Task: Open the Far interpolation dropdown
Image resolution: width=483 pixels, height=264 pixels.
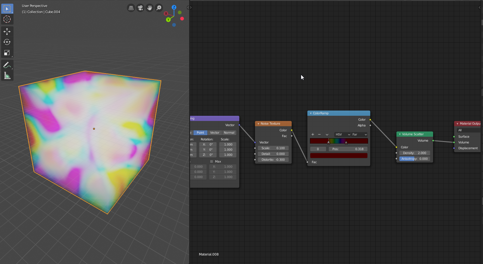Action: [360, 134]
